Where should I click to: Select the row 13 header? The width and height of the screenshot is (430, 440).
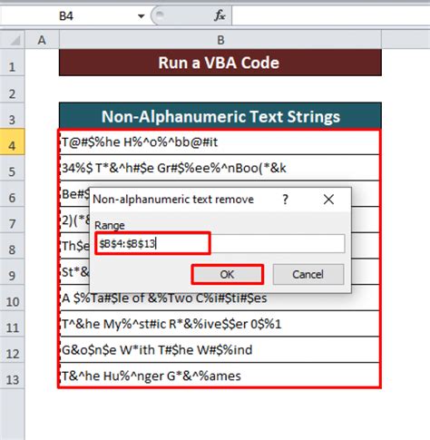pos(12,376)
